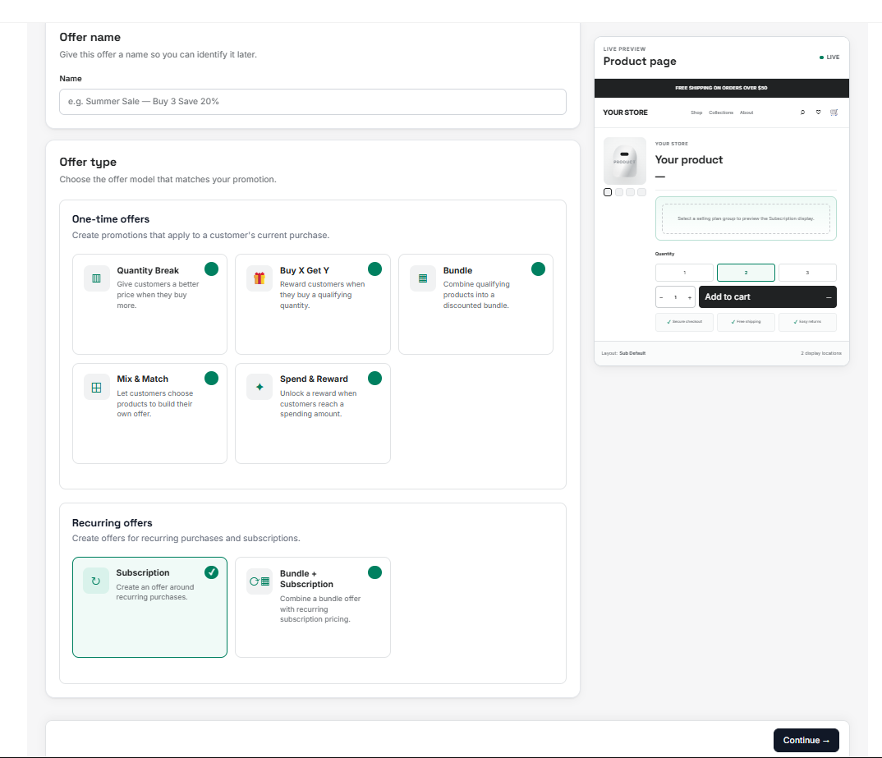Click the checked Subscription radio indicator
This screenshot has width=882, height=758.
point(212,572)
